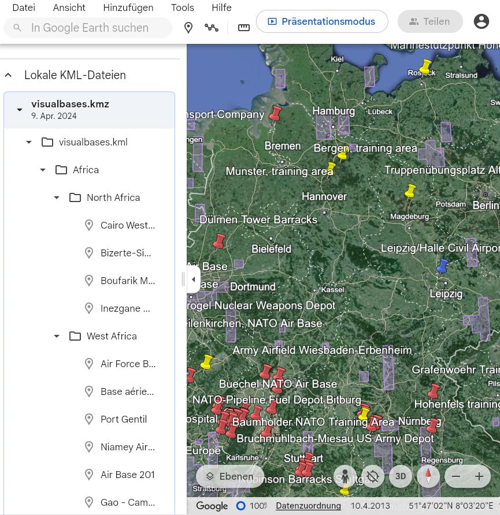Open the Hilfe menu
This screenshot has width=500, height=515.
point(221,8)
